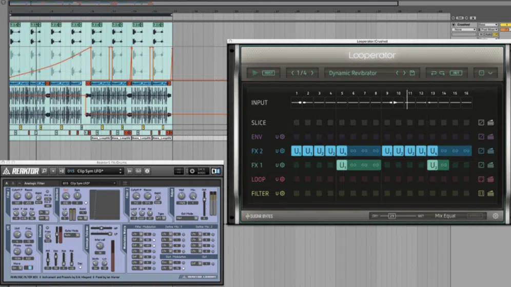Image resolution: width=511 pixels, height=287 pixels.
Task: Randomize the FX 2 row with dice icon
Action: tap(481, 151)
